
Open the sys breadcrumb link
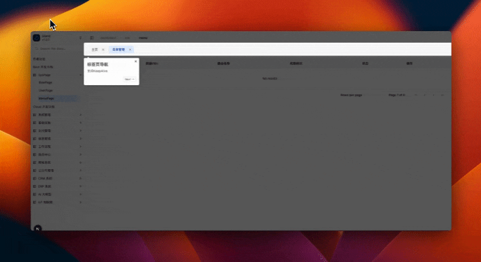pyautogui.click(x=127, y=38)
